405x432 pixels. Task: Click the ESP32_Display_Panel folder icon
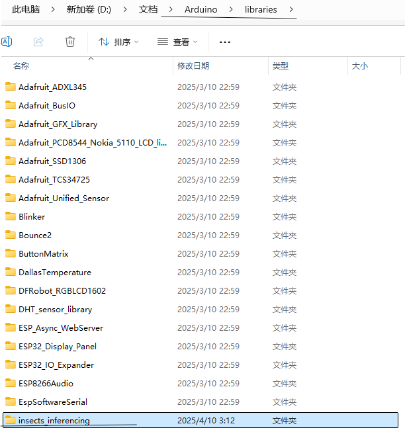11,346
